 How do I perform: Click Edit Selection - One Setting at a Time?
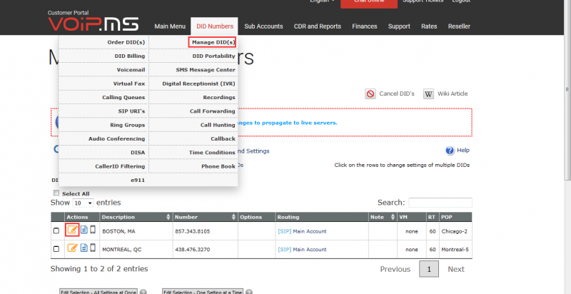point(203,292)
